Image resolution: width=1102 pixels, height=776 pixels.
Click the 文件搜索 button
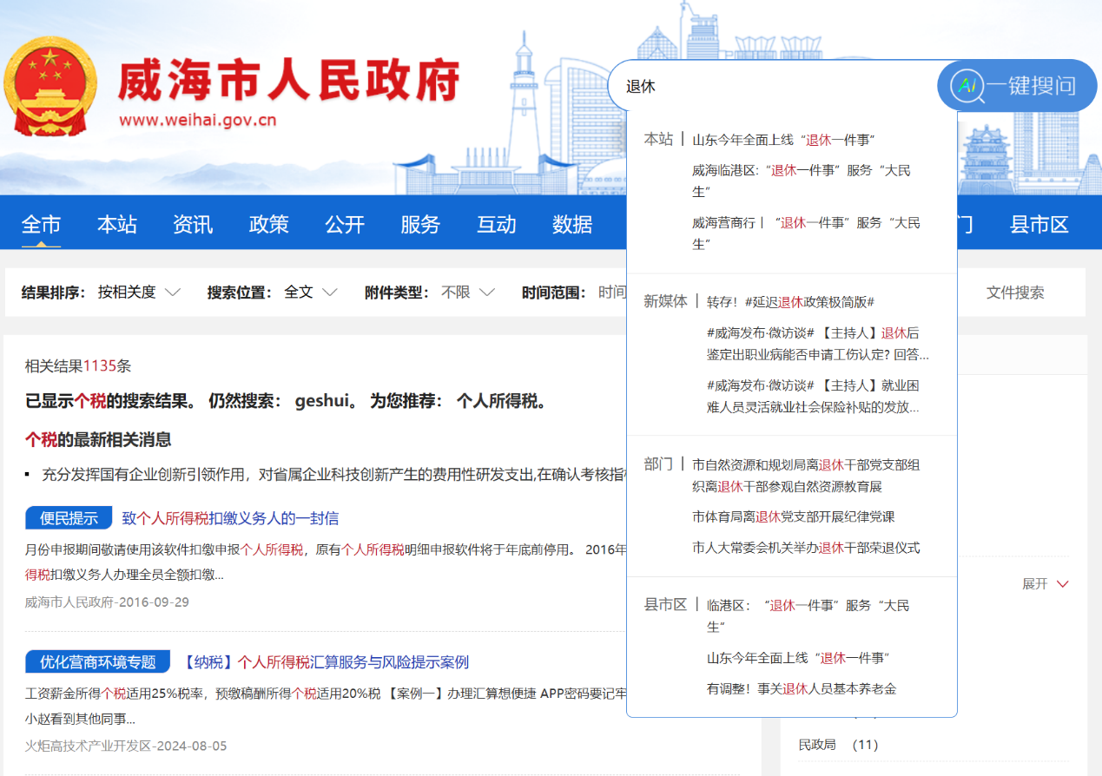[1015, 293]
